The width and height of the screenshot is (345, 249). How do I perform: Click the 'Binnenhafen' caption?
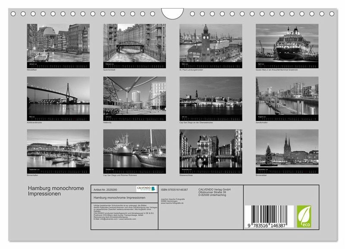pos(32,175)
